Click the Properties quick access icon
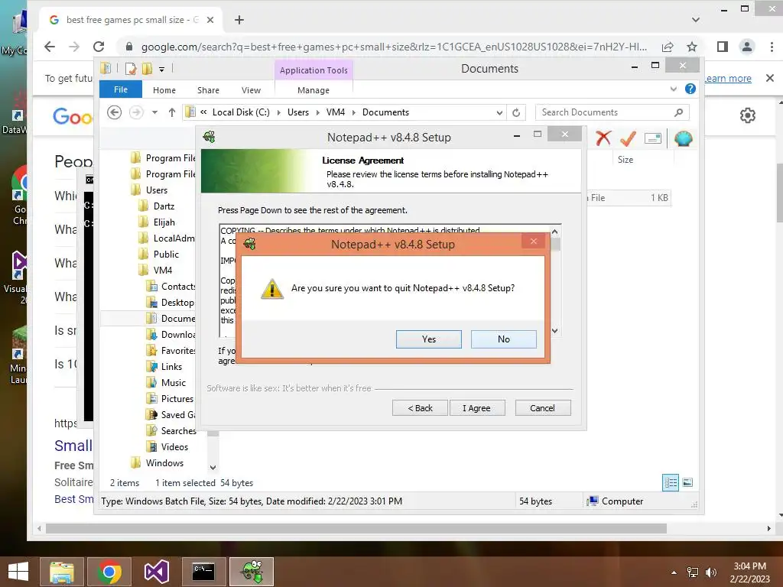The image size is (783, 587). [x=131, y=68]
